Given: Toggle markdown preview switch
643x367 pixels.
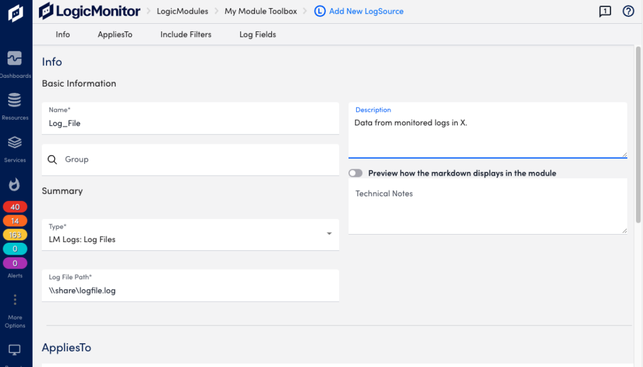Looking at the screenshot, I should (355, 173).
